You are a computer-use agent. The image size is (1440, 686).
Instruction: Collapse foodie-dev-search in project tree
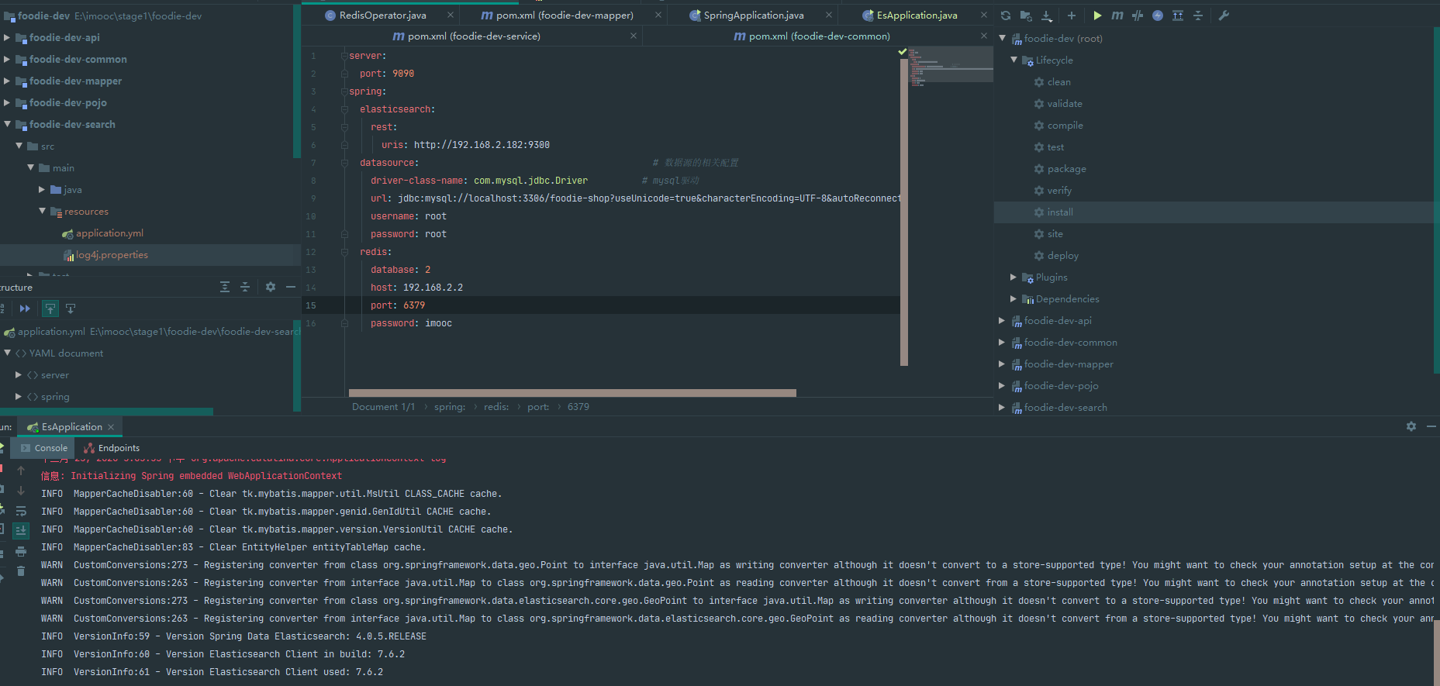[7, 124]
